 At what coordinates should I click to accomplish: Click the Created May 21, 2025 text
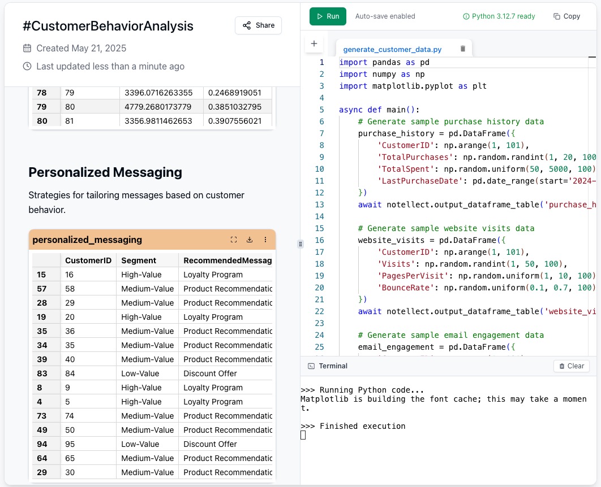(x=81, y=48)
